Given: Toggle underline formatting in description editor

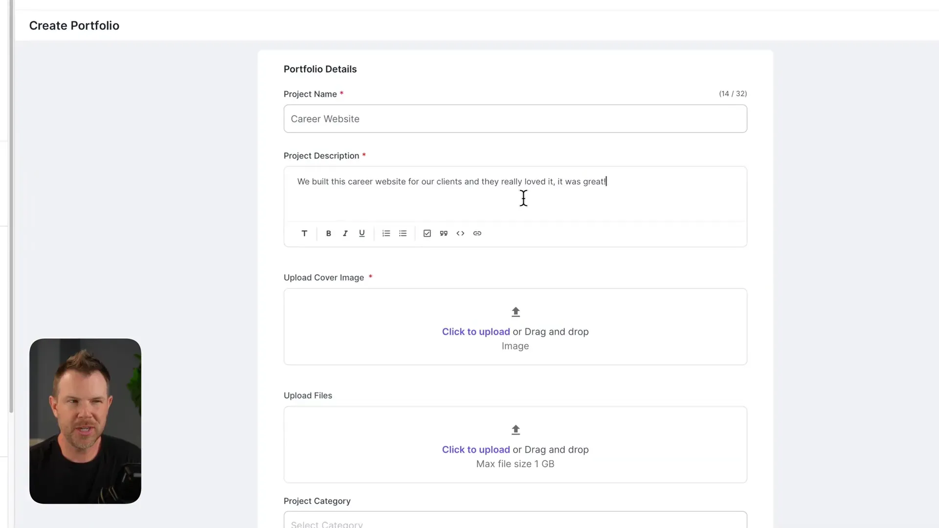Looking at the screenshot, I should (x=362, y=233).
